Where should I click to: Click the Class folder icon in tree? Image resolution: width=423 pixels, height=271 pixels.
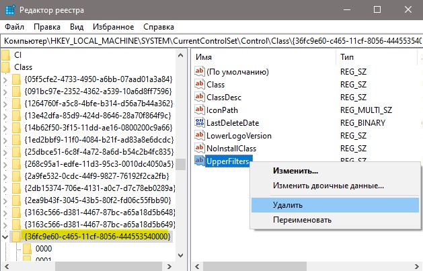(x=5, y=67)
